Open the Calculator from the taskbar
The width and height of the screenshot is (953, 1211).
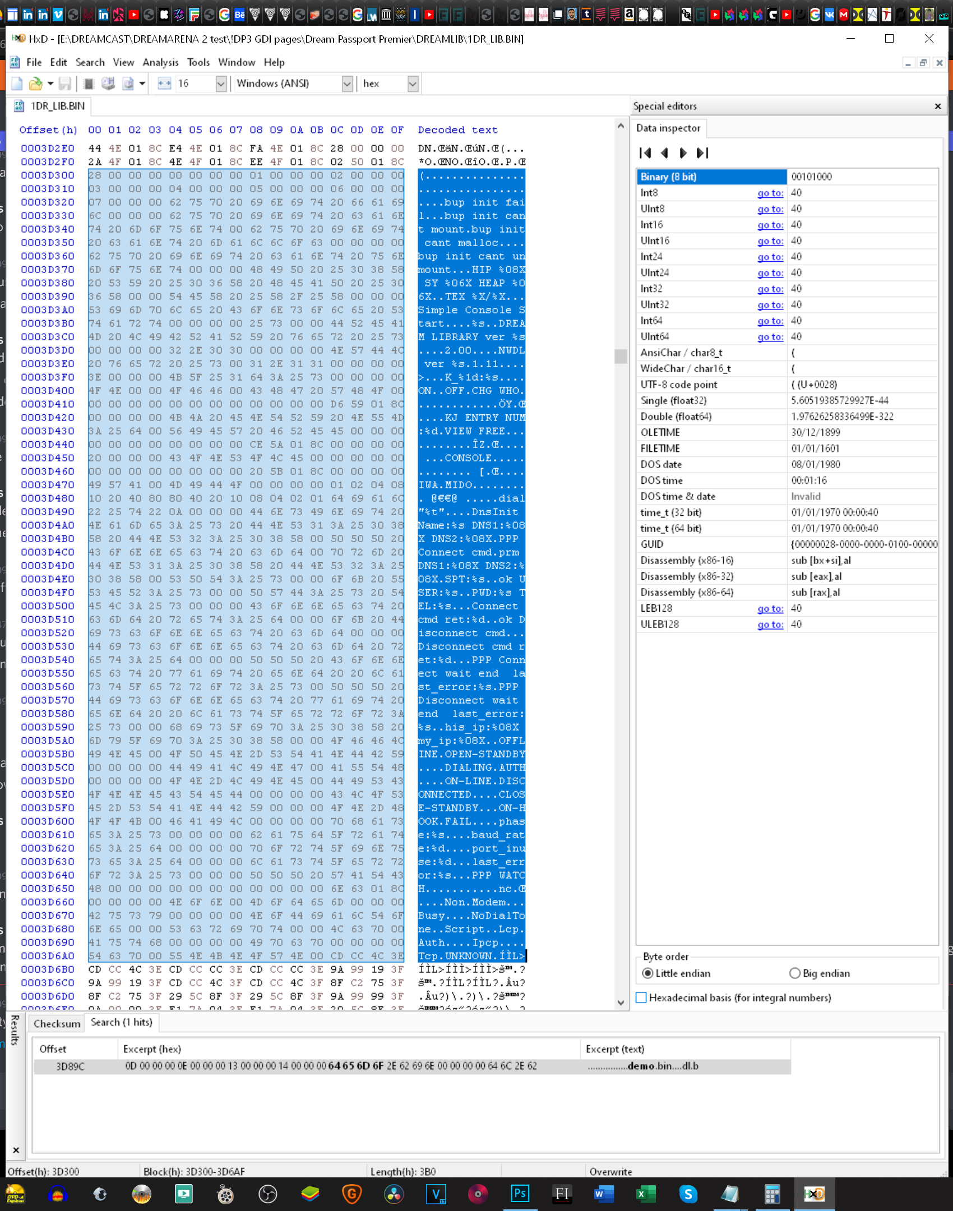[772, 1194]
